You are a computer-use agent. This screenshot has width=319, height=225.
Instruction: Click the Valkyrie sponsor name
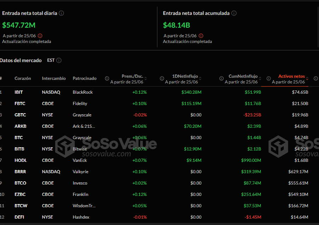pos(80,172)
